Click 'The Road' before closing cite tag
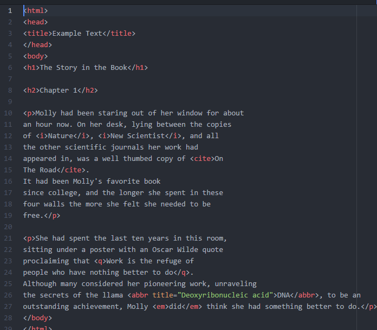The image size is (377, 330). pyautogui.click(x=40, y=170)
